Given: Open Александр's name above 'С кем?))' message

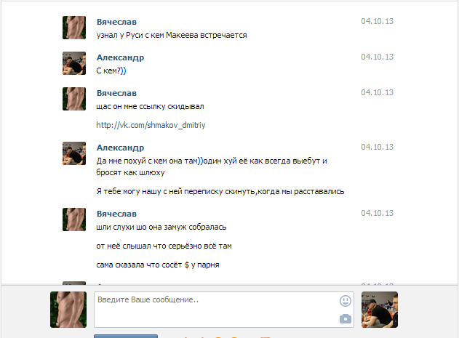Looking at the screenshot, I should (120, 57).
